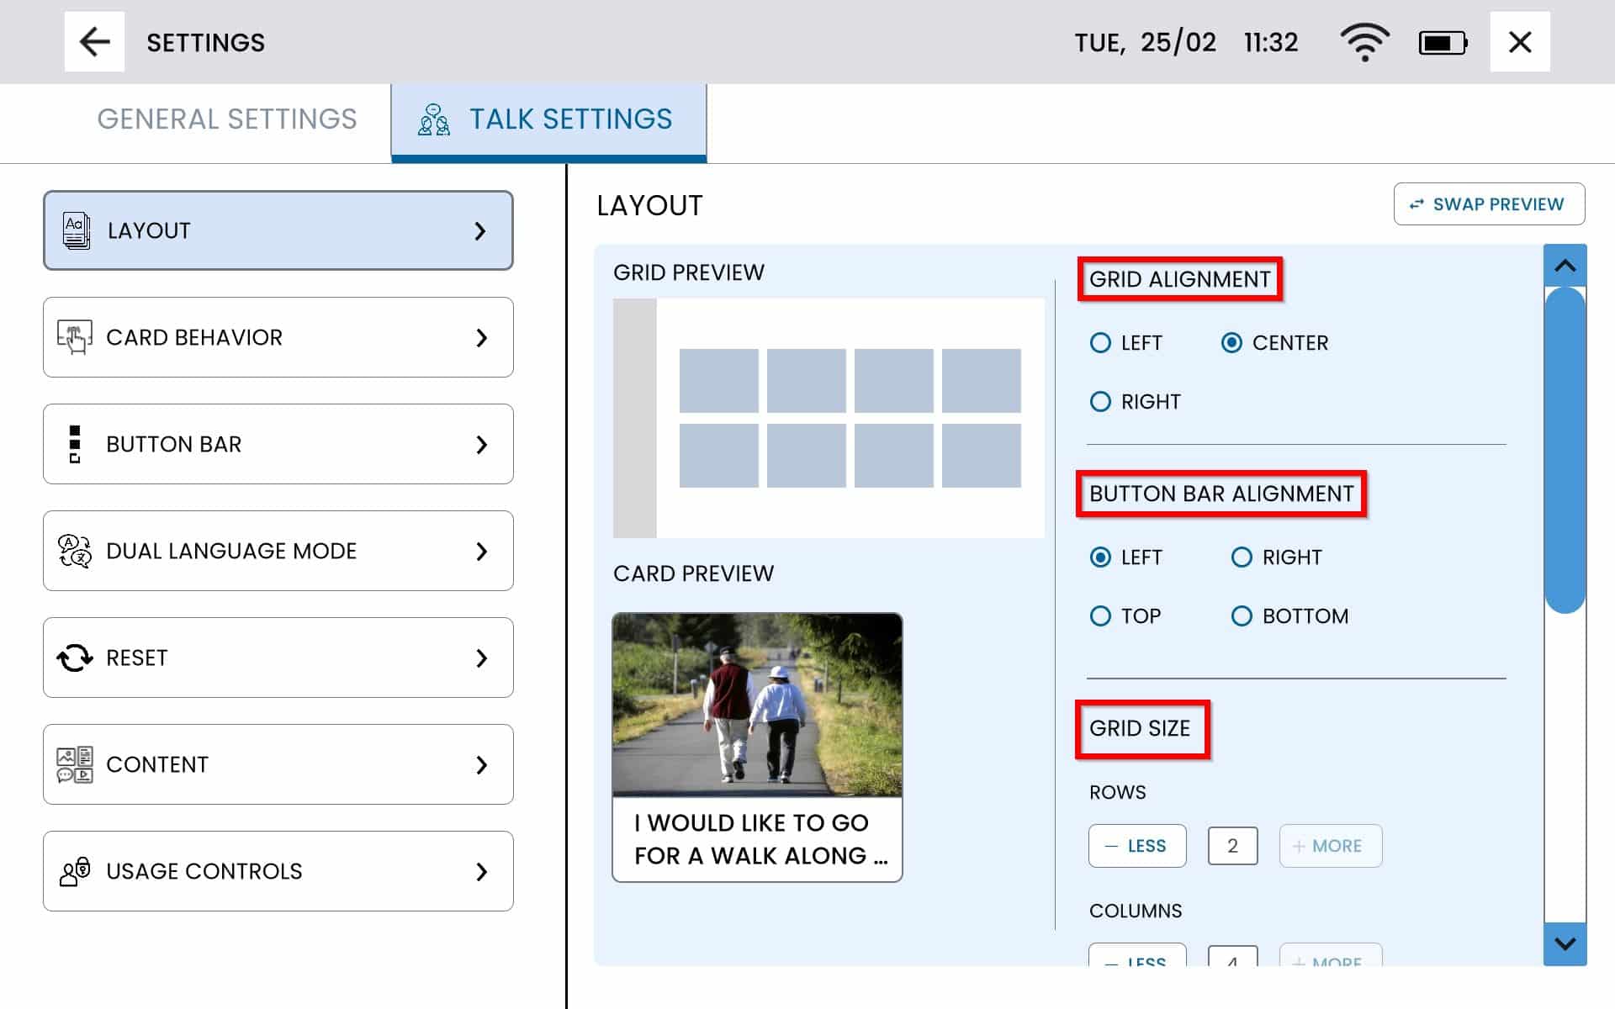The width and height of the screenshot is (1615, 1009).
Task: Expand Card Behavior chevron arrow
Action: (x=481, y=337)
